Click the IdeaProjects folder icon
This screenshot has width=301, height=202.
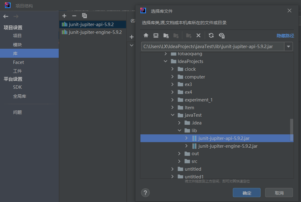click(x=174, y=61)
